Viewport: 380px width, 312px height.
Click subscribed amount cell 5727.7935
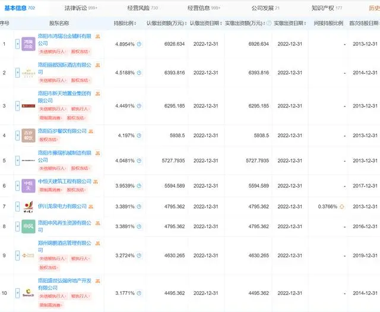(x=173, y=161)
